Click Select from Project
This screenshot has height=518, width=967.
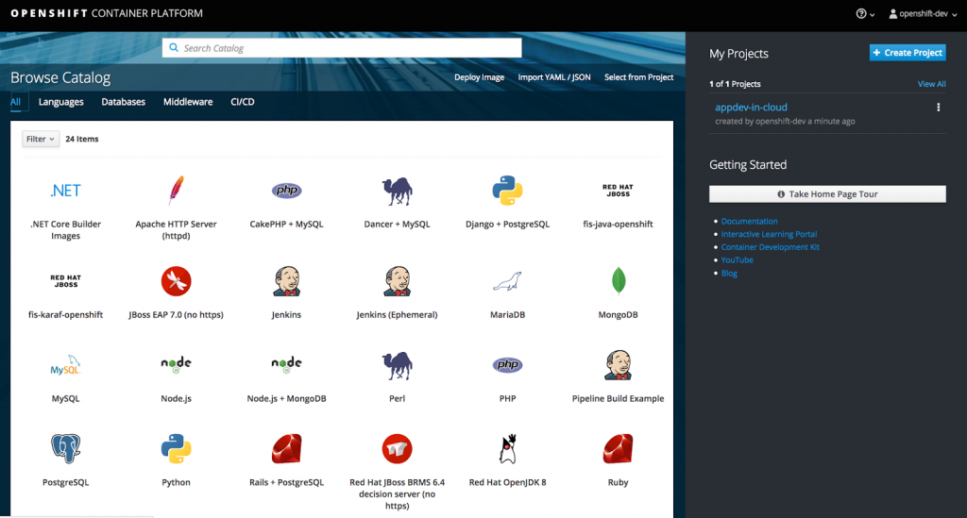[639, 77]
